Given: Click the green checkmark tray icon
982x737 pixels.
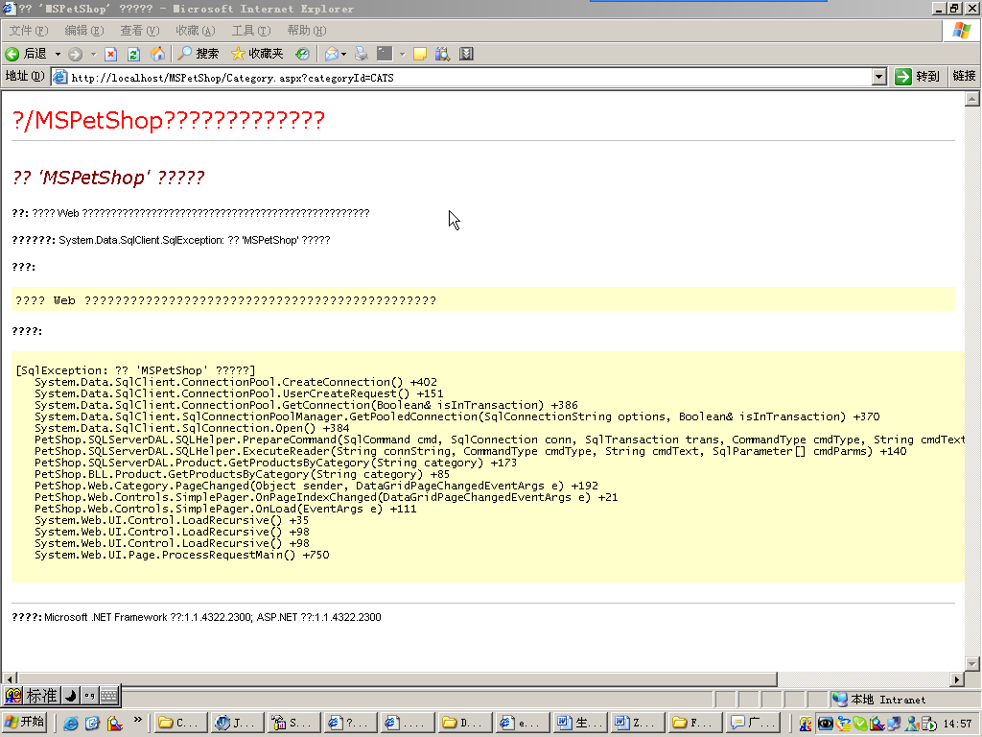Looking at the screenshot, I should (x=860, y=724).
